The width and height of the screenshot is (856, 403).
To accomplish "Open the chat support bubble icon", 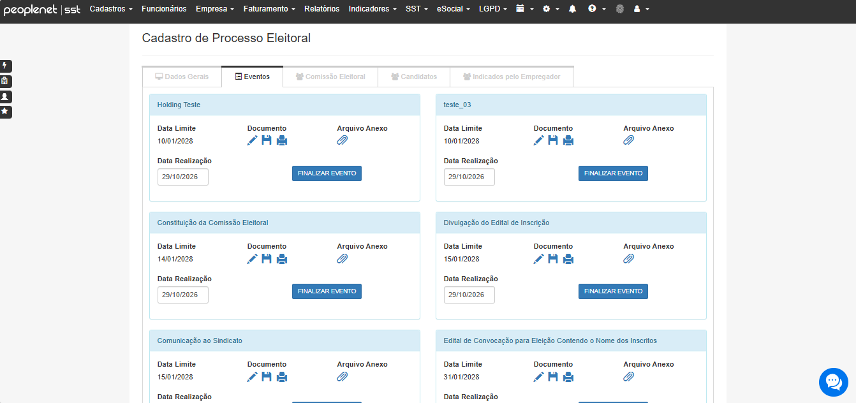I will [834, 382].
